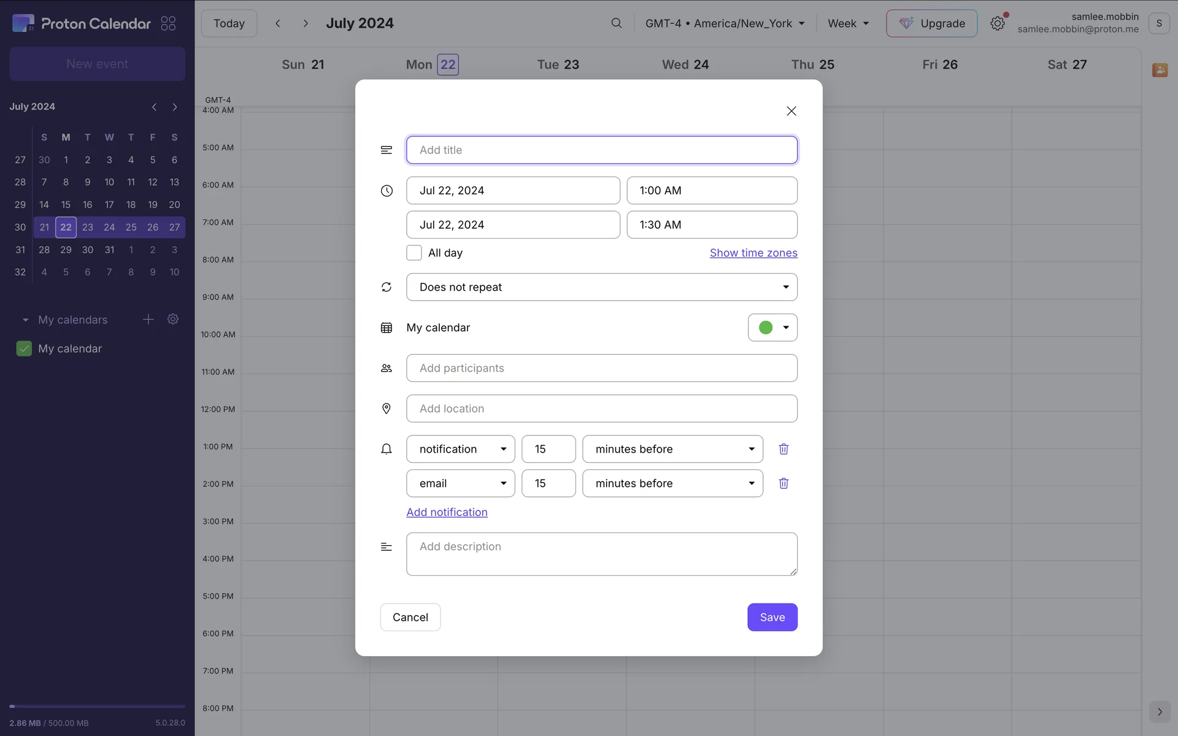The width and height of the screenshot is (1178, 736).
Task: Delete the email reminder with trash icon
Action: click(x=783, y=483)
